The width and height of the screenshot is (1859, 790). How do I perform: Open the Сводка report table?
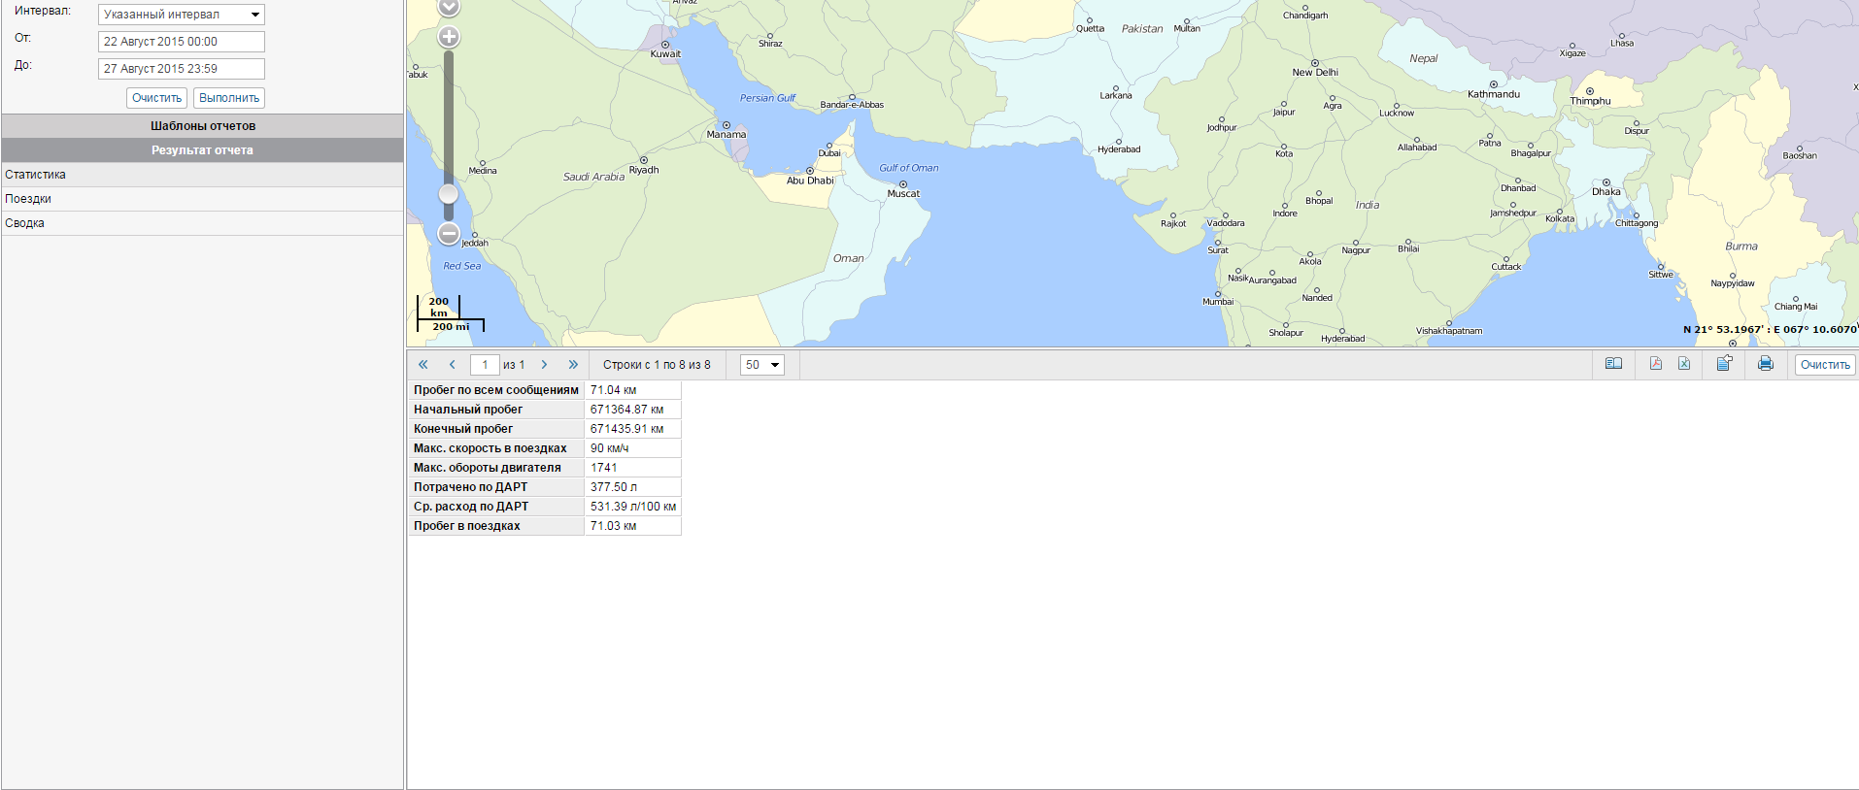click(x=25, y=223)
